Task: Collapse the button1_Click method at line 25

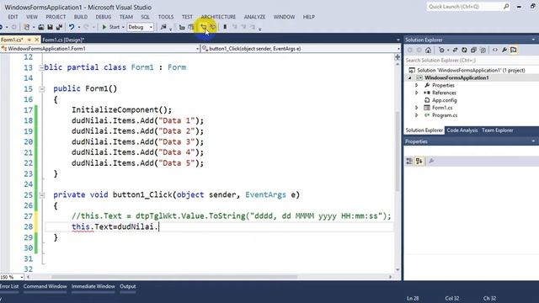Action: 41,195
